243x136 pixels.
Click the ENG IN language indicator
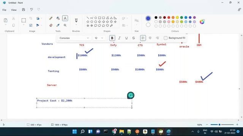pyautogui.click(x=205, y=131)
